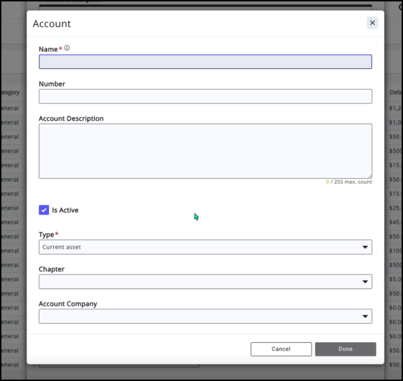Click the Account dialog title
403x381 pixels.
point(52,24)
